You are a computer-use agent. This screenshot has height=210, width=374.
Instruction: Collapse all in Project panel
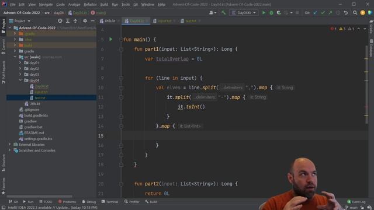75,21
